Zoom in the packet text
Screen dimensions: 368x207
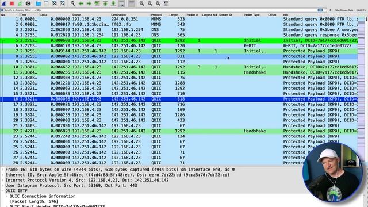point(142,3)
